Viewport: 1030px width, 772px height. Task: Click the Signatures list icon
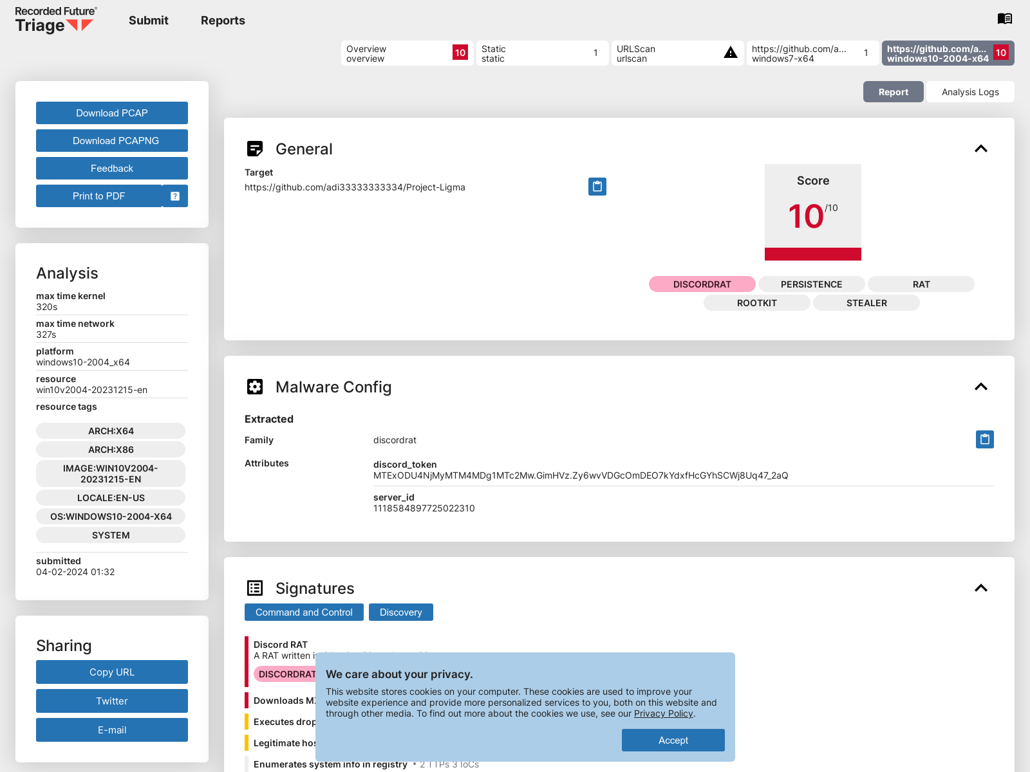coord(255,588)
